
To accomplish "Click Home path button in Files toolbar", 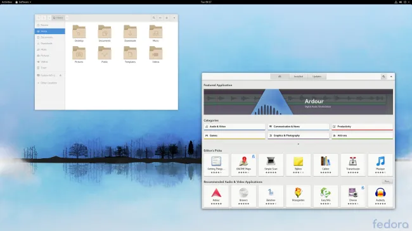I will (x=58, y=18).
